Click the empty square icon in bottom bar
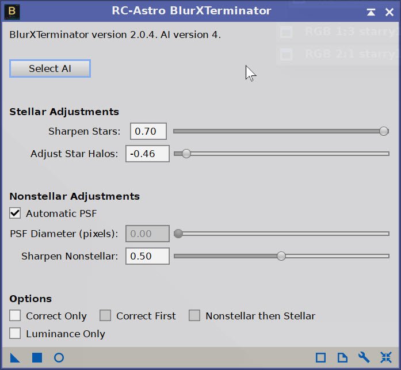 [x=320, y=357]
